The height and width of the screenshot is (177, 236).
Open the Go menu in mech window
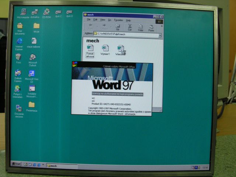pos(110,20)
